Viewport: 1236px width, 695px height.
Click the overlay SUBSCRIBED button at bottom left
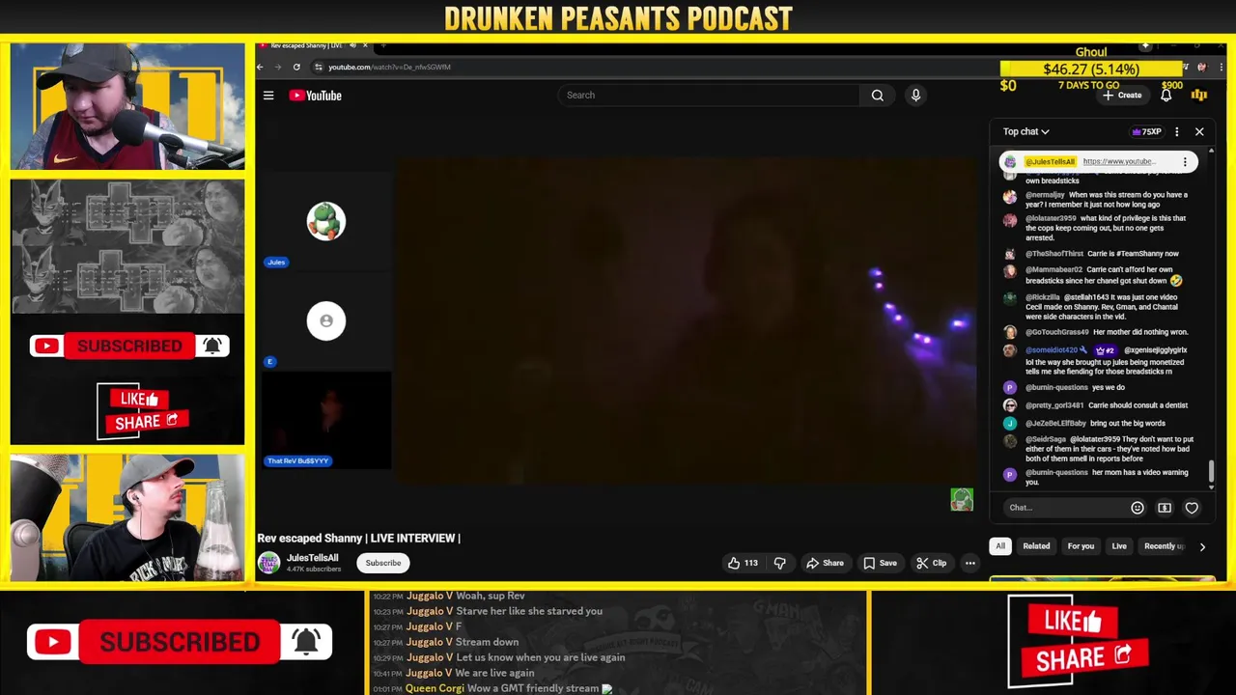pyautogui.click(x=180, y=642)
